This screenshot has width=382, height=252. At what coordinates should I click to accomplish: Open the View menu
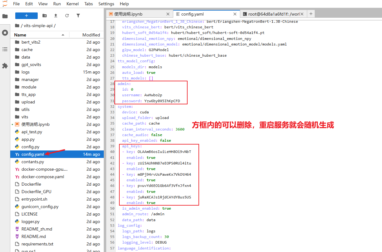click(43, 4)
